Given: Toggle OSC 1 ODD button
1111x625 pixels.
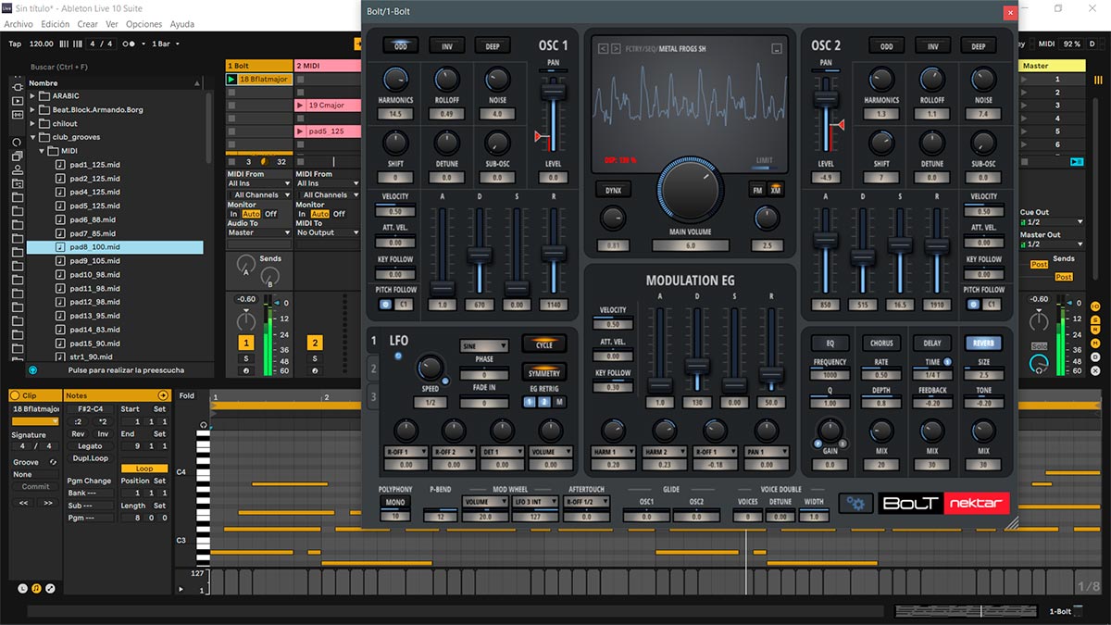Looking at the screenshot, I should (401, 45).
